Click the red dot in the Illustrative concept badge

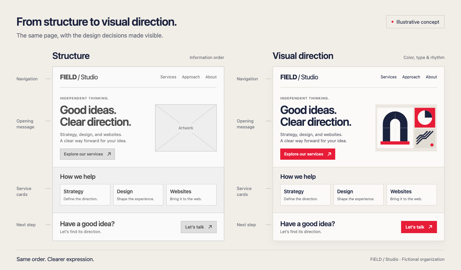(x=392, y=22)
